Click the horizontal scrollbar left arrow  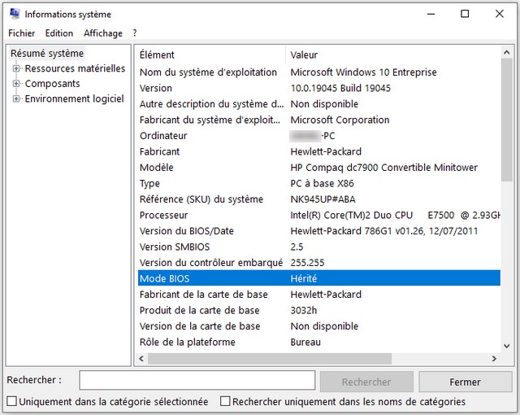(x=141, y=359)
